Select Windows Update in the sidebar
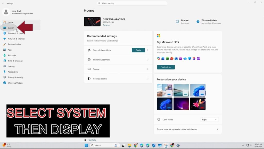This screenshot has width=264, height=149. [15, 83]
